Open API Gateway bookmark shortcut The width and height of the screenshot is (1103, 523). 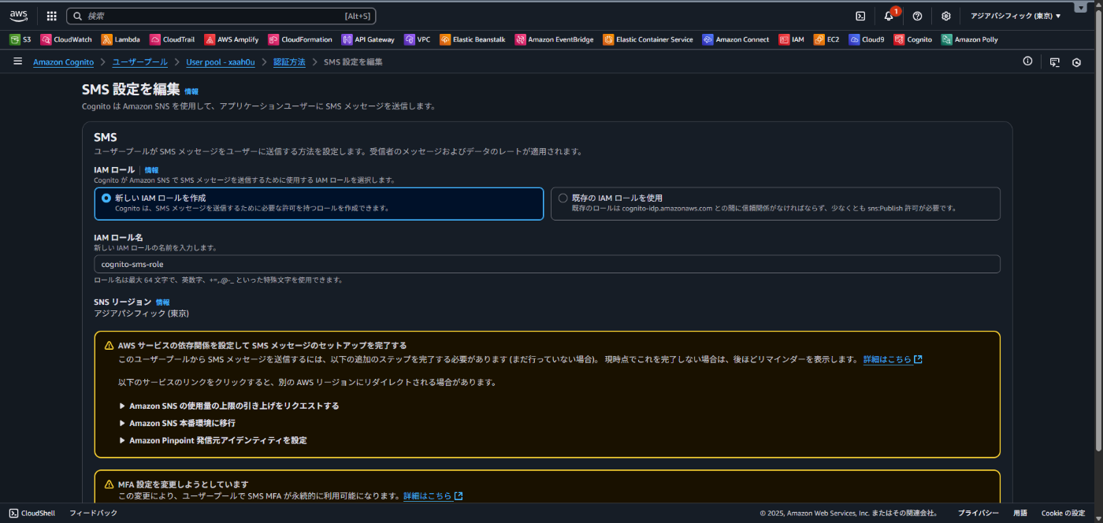[x=368, y=39]
